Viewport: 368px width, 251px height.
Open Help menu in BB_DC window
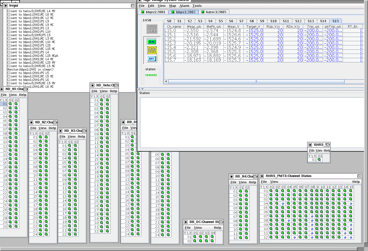coord(218,228)
